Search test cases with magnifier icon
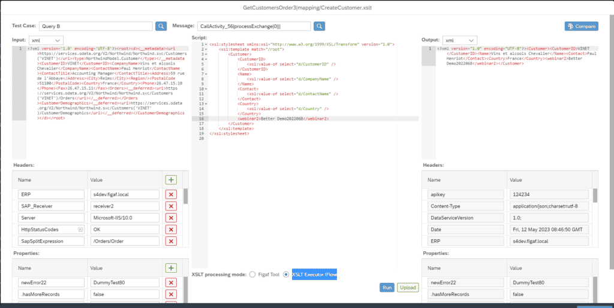Image resolution: width=614 pixels, height=308 pixels. pos(161,26)
